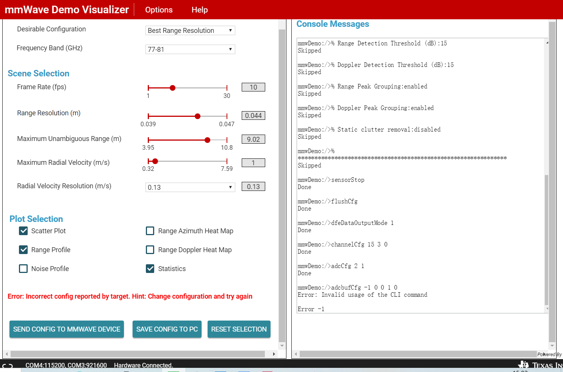Viewport: 563px width, 372px height.
Task: Click the 'COM4:115200, COM3:921600' status text
Action: (x=66, y=365)
